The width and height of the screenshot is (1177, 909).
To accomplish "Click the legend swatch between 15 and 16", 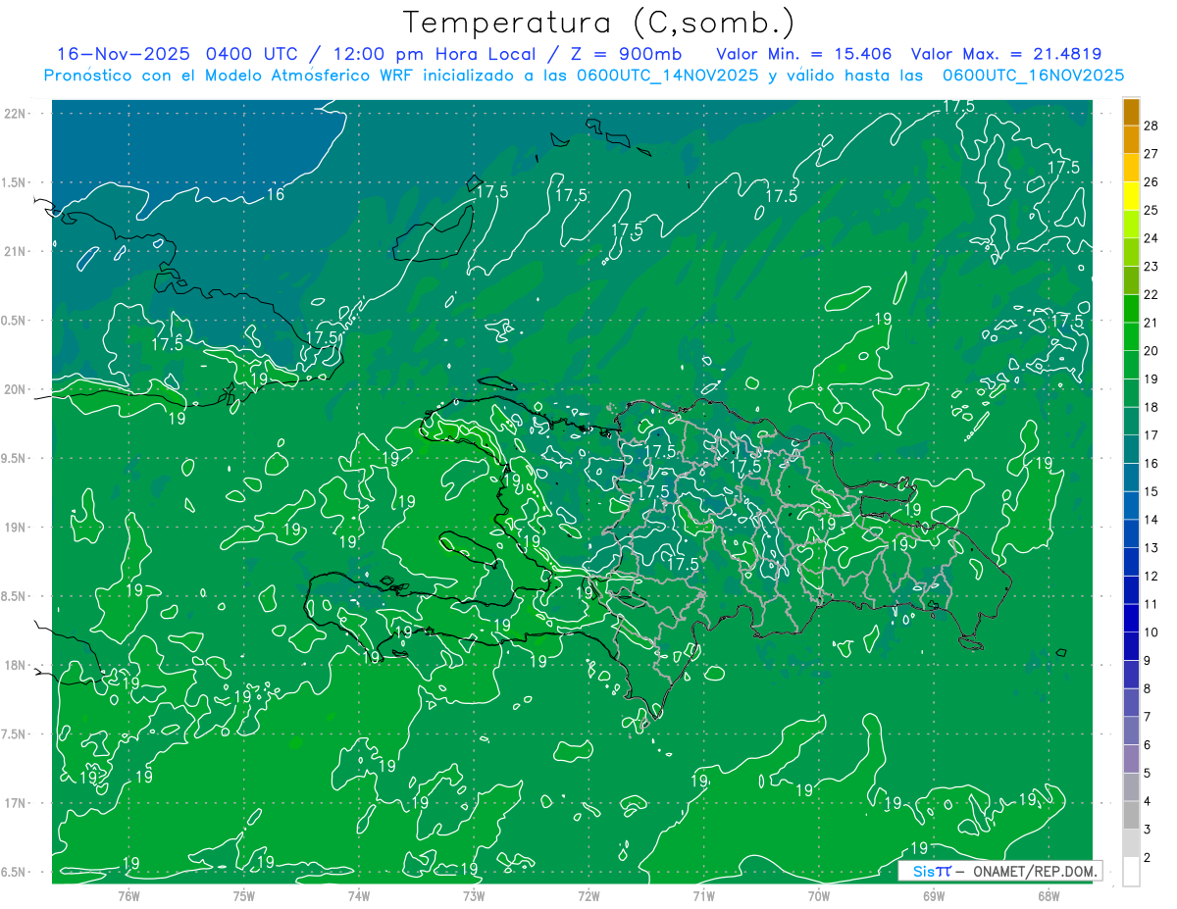I will click(x=1131, y=478).
